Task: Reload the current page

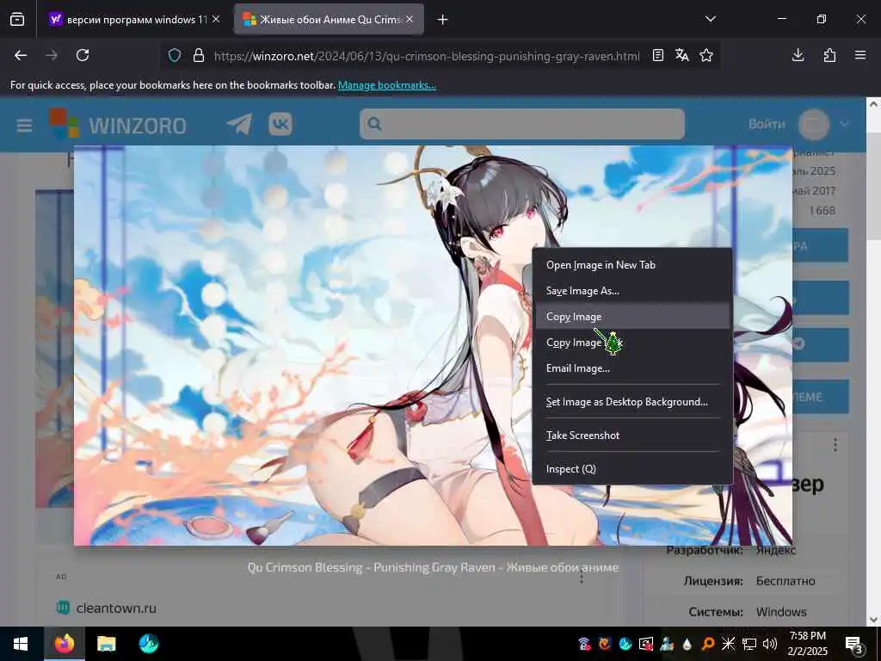Action: coord(83,55)
